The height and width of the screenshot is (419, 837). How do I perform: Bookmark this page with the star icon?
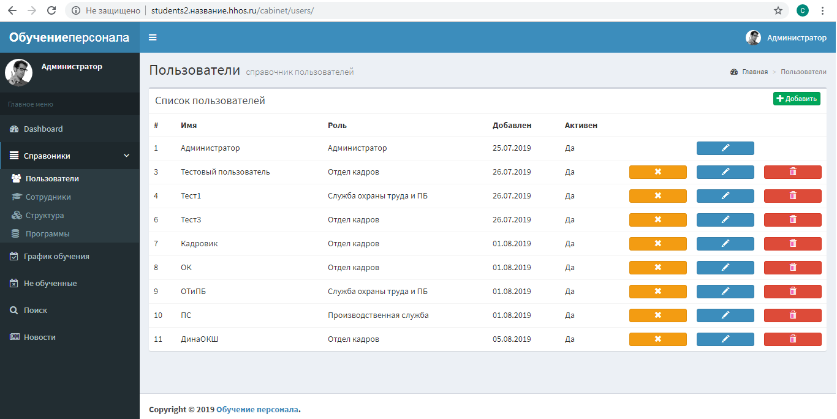[x=778, y=10]
